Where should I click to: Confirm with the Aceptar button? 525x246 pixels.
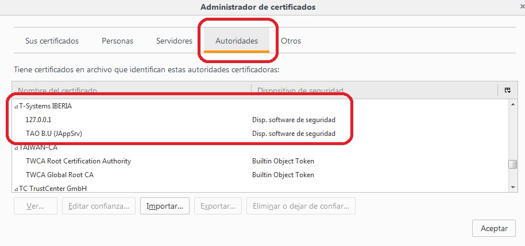point(494,229)
